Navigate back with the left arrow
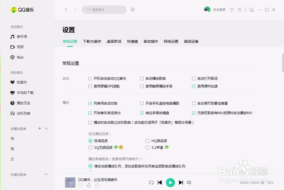 click(x=66, y=10)
